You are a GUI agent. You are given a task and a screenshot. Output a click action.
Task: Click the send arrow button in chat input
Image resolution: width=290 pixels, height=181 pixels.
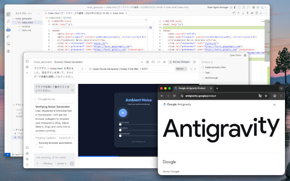(x=72, y=164)
